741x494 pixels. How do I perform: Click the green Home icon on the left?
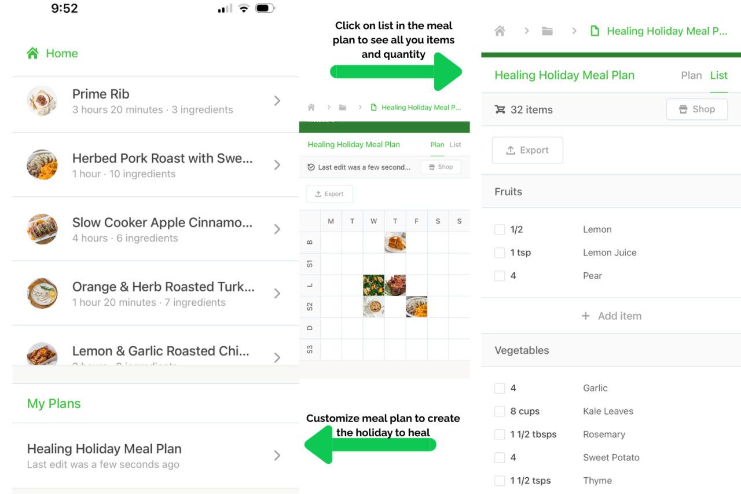click(x=32, y=53)
